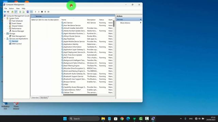Expand the Task Scheduler tree node
The width and height of the screenshot is (218, 122).
7,21
